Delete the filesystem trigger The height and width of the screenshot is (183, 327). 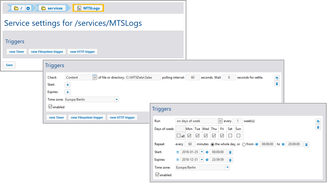tap(277, 84)
